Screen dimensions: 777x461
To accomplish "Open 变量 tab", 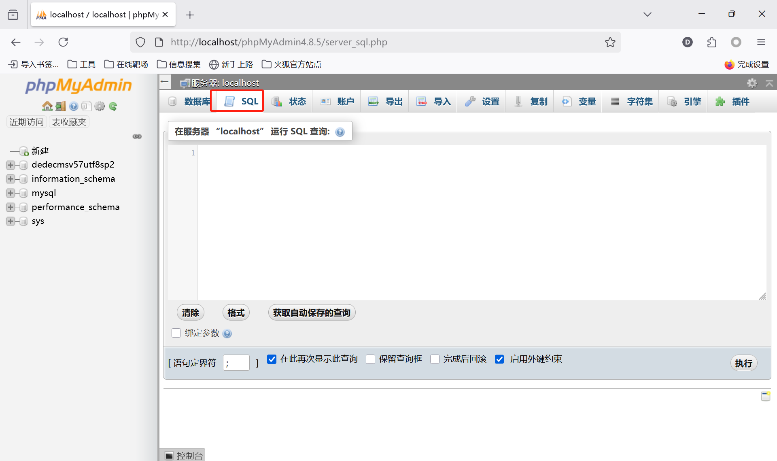I will click(578, 102).
